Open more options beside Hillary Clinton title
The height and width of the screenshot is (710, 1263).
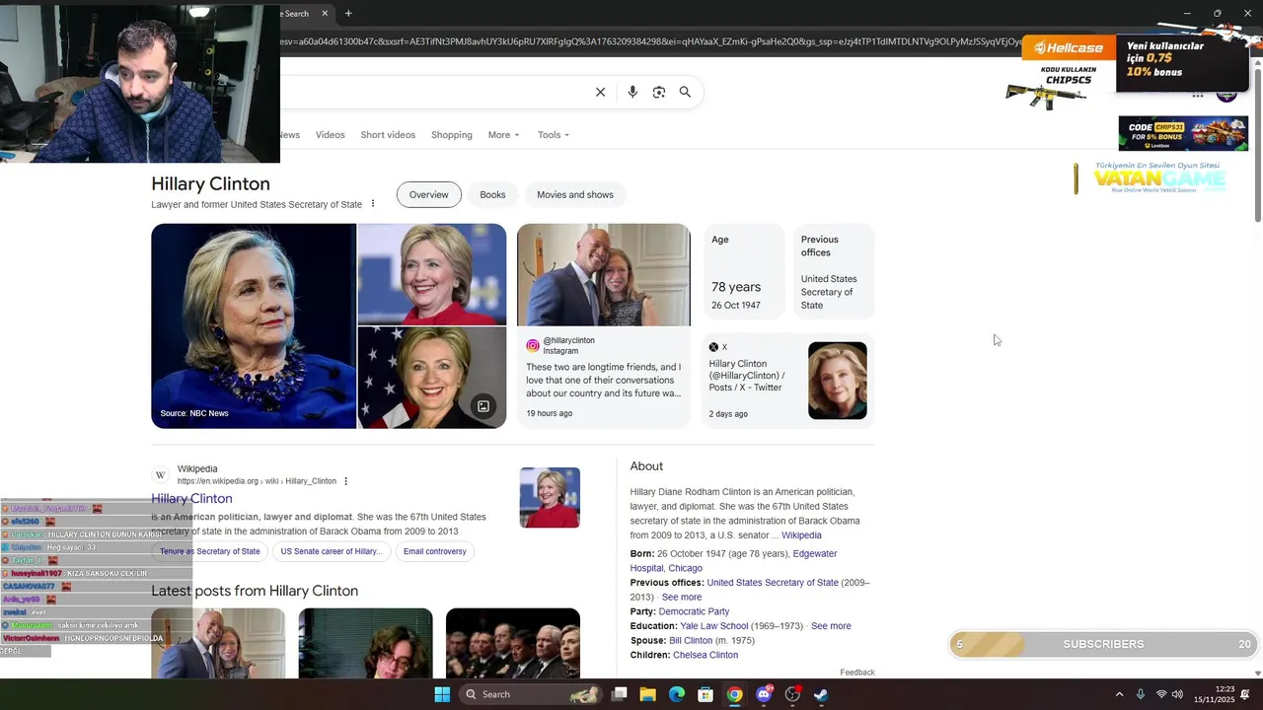click(373, 203)
